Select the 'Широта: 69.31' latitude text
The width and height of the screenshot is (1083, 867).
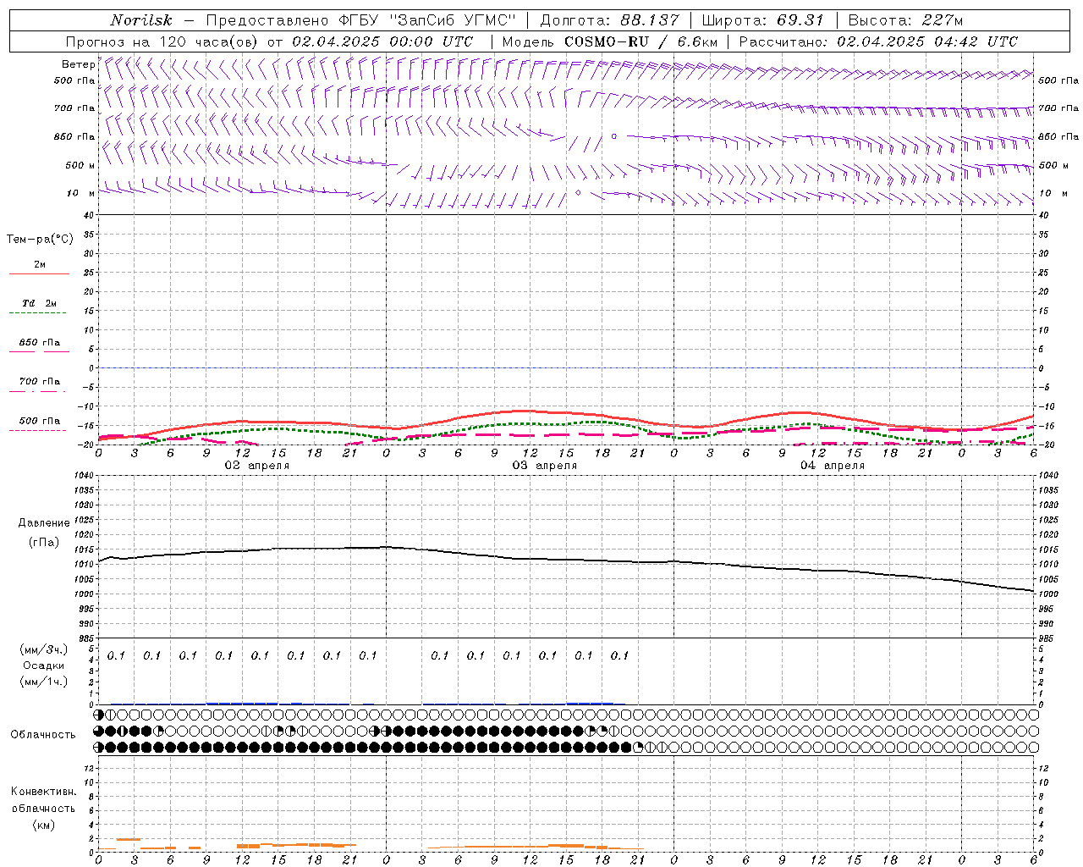[x=763, y=20]
